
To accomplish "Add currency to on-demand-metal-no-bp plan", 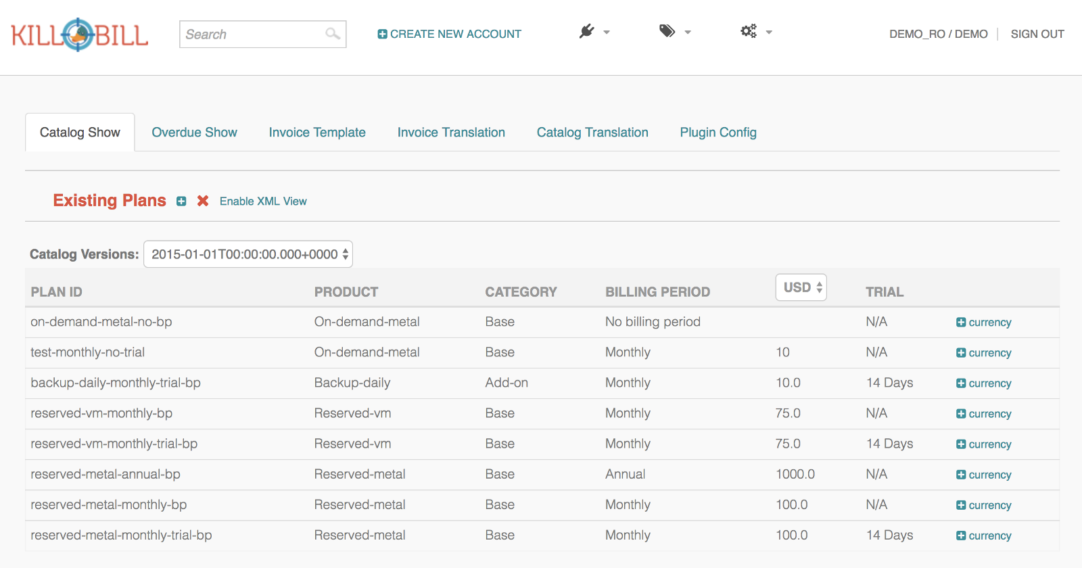I will 983,323.
